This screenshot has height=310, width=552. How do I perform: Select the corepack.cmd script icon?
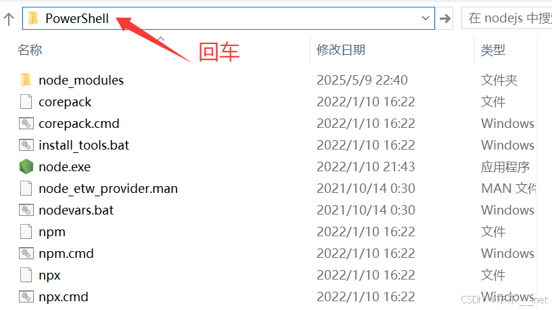coord(26,123)
